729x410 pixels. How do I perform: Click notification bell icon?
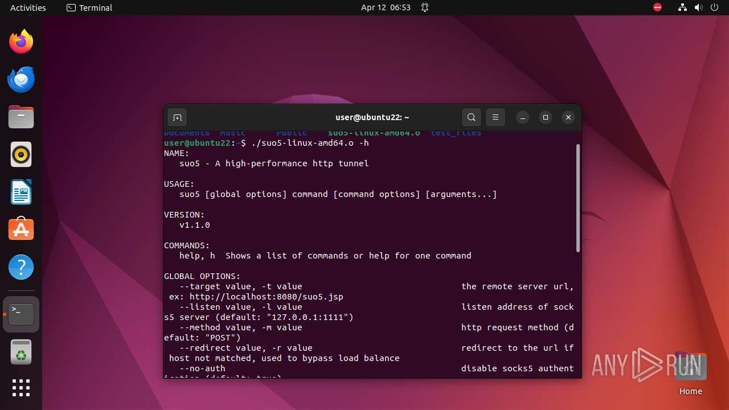[x=425, y=7]
